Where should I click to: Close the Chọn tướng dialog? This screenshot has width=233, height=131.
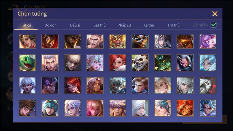click(x=215, y=14)
